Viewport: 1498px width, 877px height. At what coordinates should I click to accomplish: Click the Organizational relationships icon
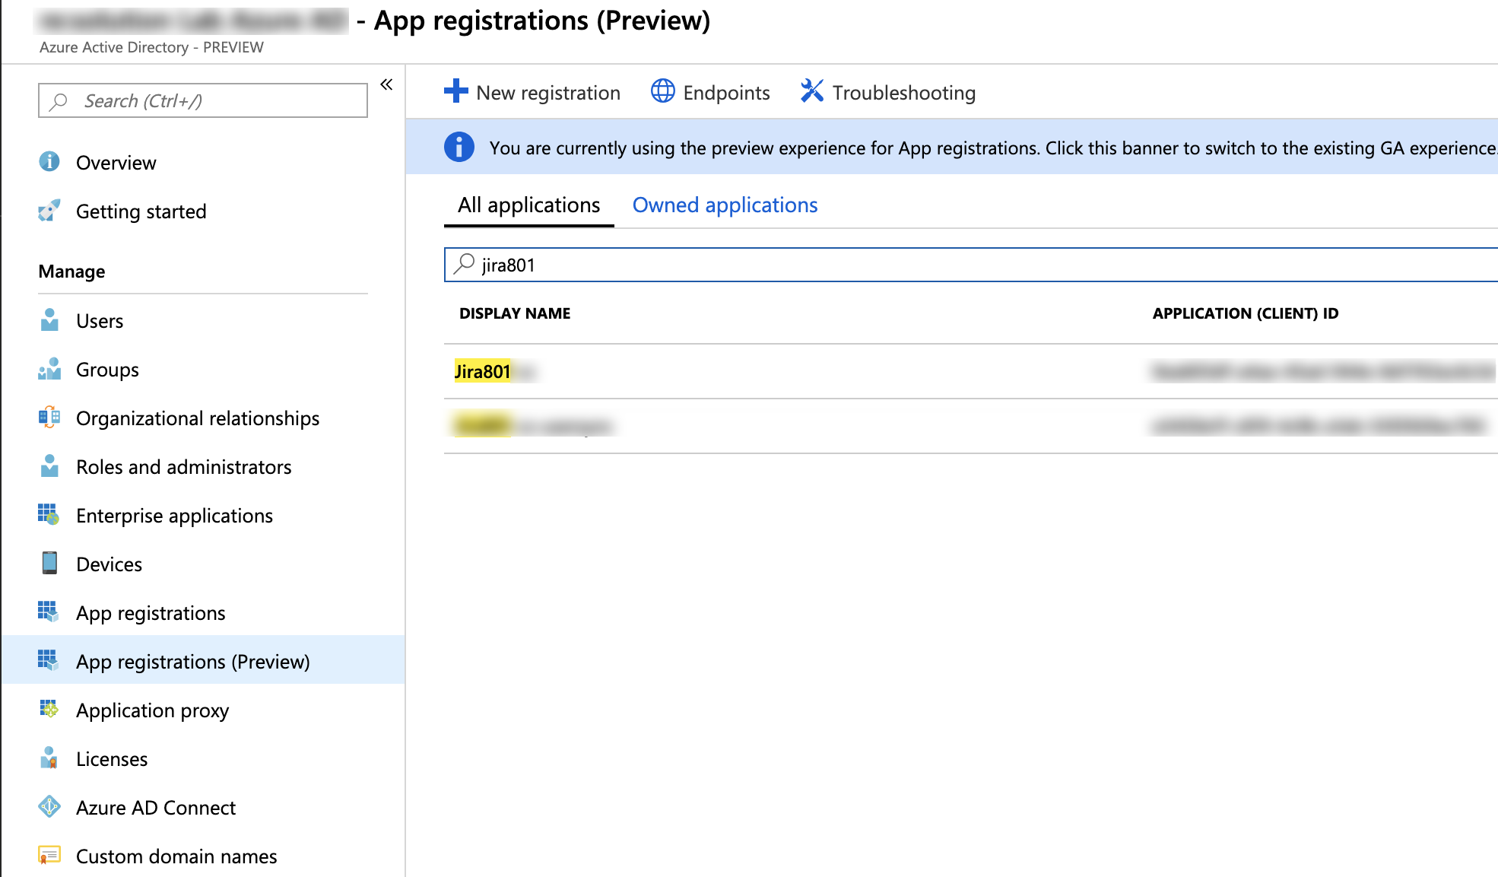pyautogui.click(x=49, y=418)
